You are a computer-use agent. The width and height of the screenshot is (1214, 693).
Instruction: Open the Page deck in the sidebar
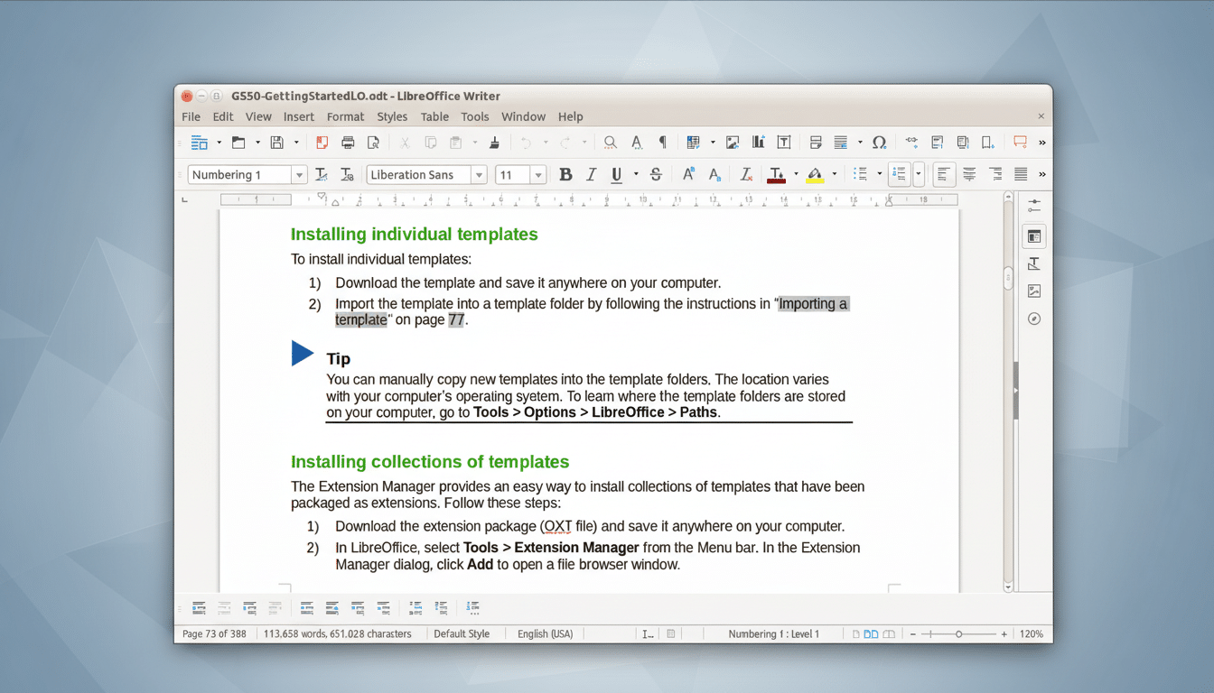click(1033, 263)
